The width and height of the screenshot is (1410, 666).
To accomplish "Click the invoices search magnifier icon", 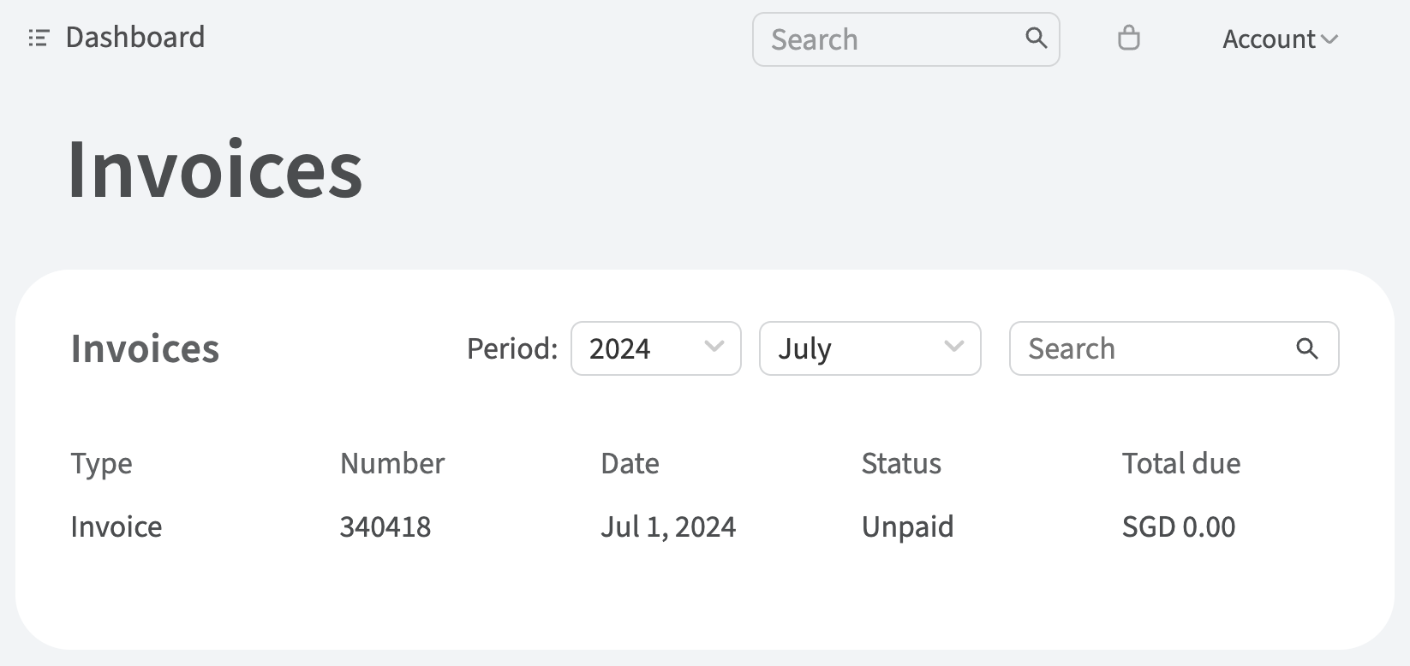I will (1306, 348).
